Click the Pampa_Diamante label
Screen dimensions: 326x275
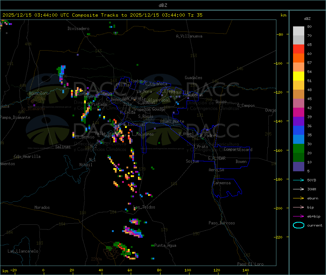click(15, 117)
